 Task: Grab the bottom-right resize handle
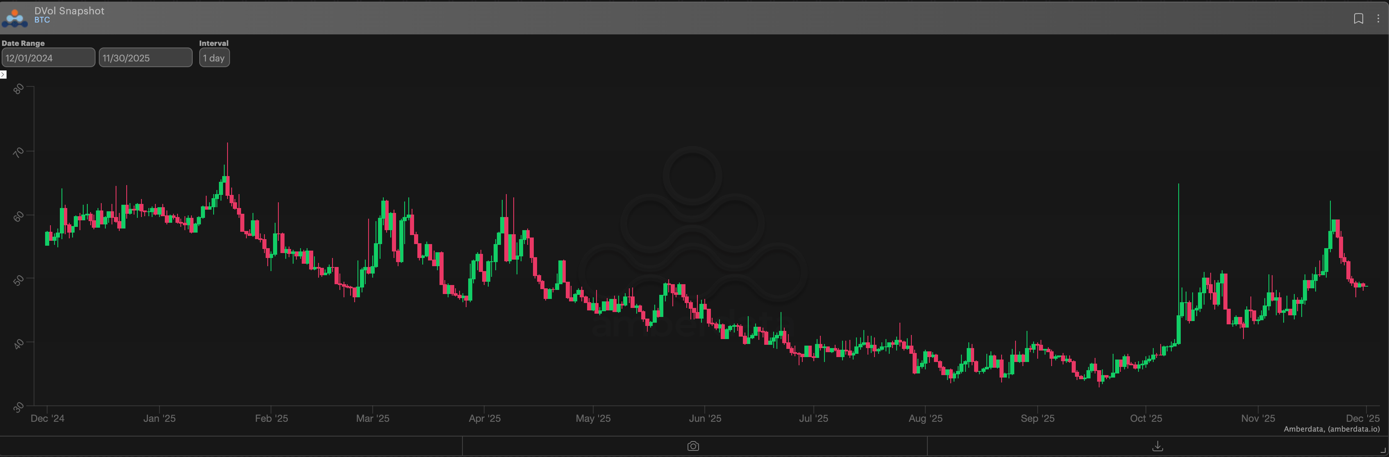click(x=1383, y=450)
